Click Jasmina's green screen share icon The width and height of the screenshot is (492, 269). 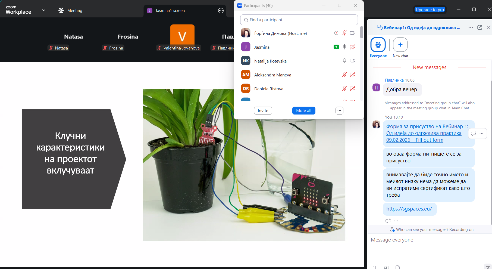336,47
